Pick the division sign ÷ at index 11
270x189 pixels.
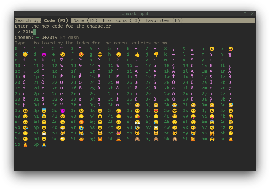pos(43,66)
